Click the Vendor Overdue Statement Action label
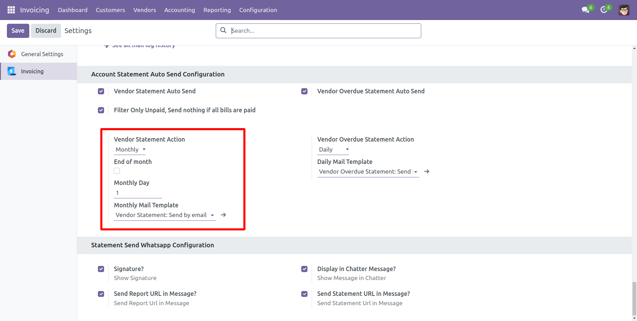Screen dimensions: 637x321 pyautogui.click(x=366, y=139)
